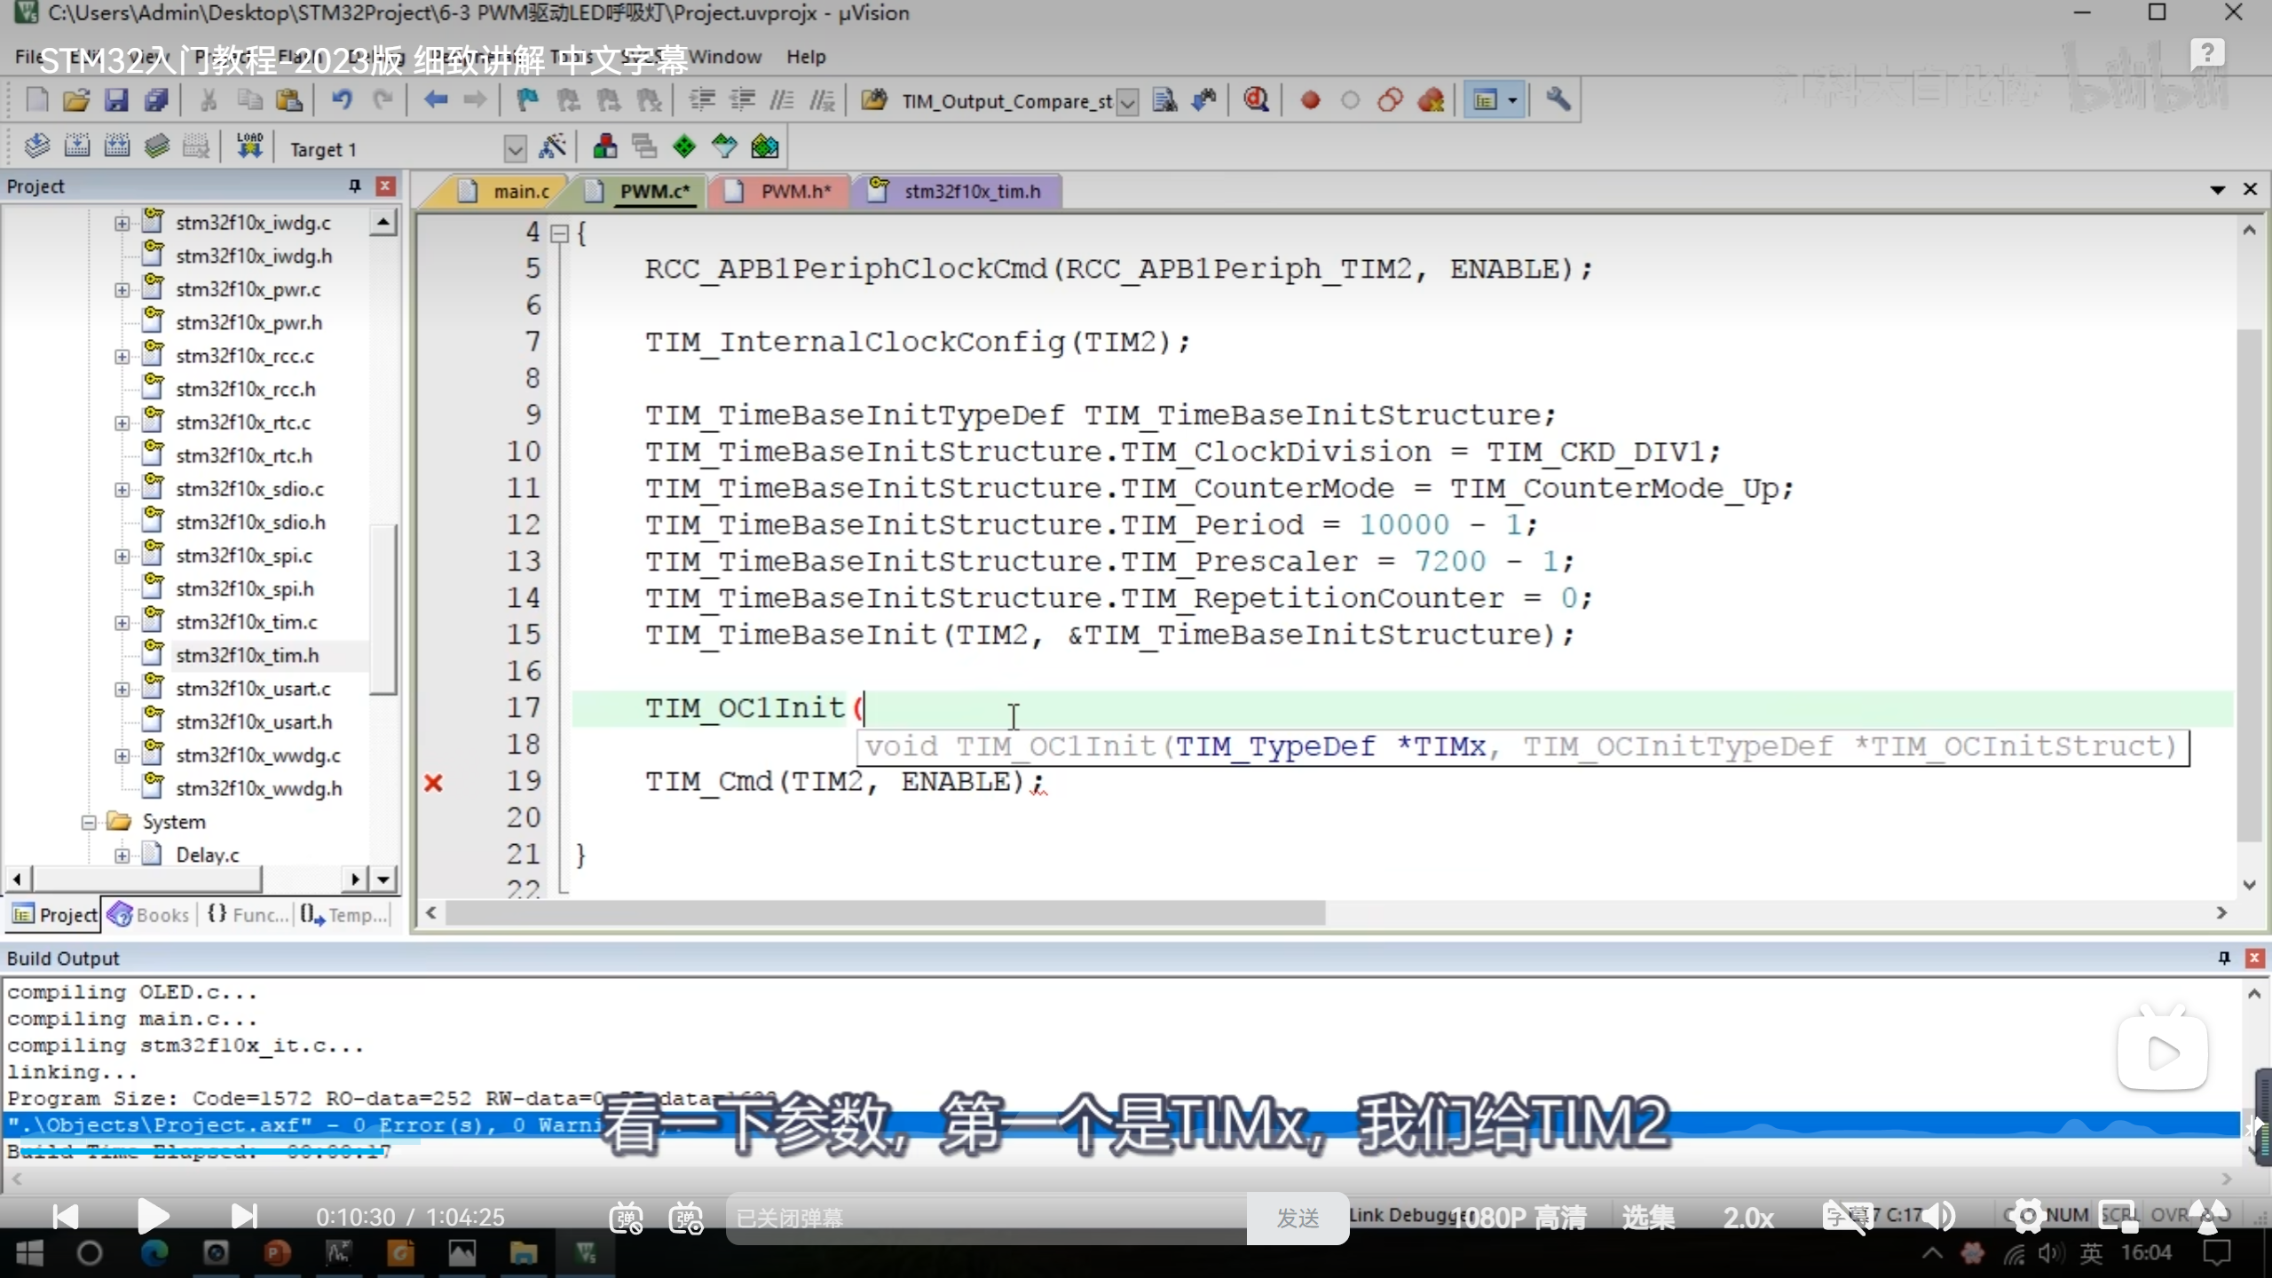The image size is (2272, 1278).
Task: Expand the stm32f10x_tim.c tree node
Action: point(122,622)
